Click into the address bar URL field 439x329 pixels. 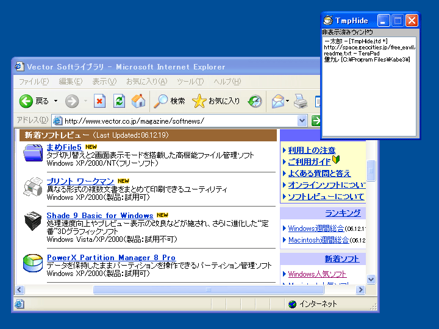(x=179, y=121)
